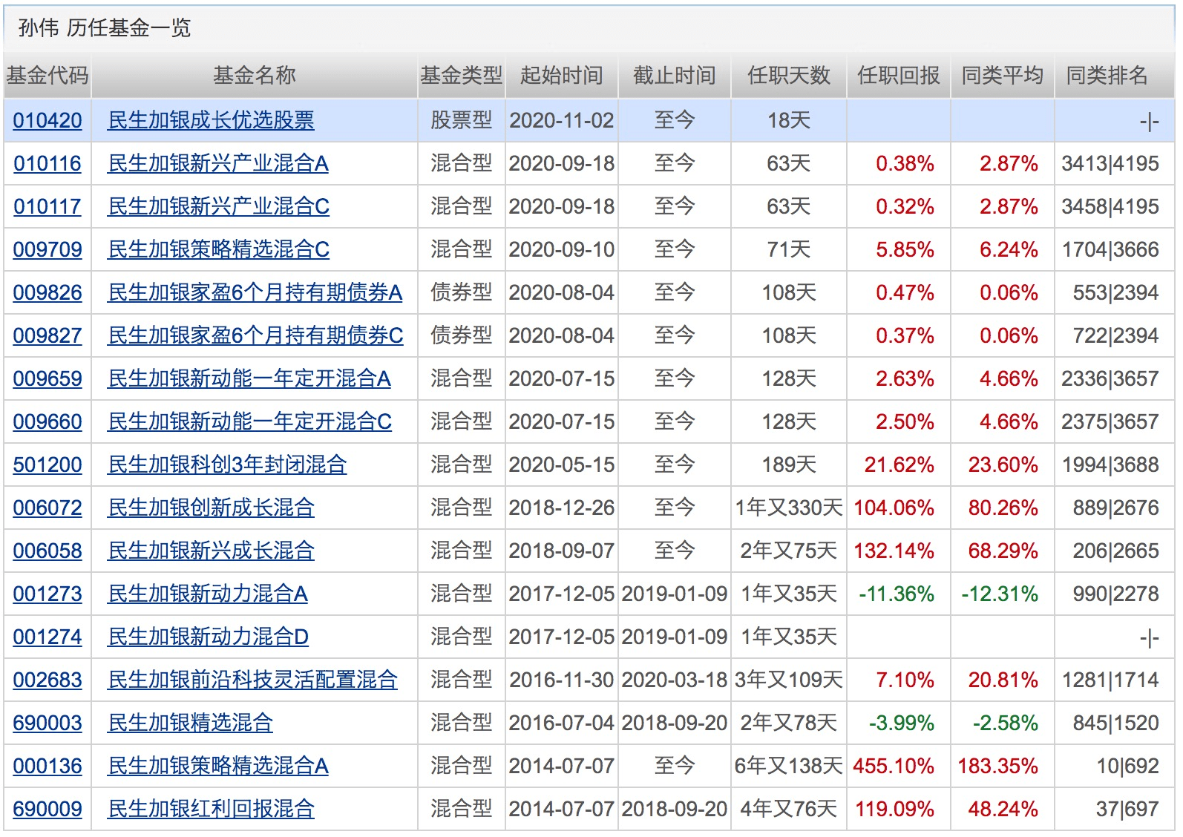Image resolution: width=1183 pixels, height=837 pixels.
Task: Open 民生加银策略精选混合A fund link
Action: (x=218, y=766)
